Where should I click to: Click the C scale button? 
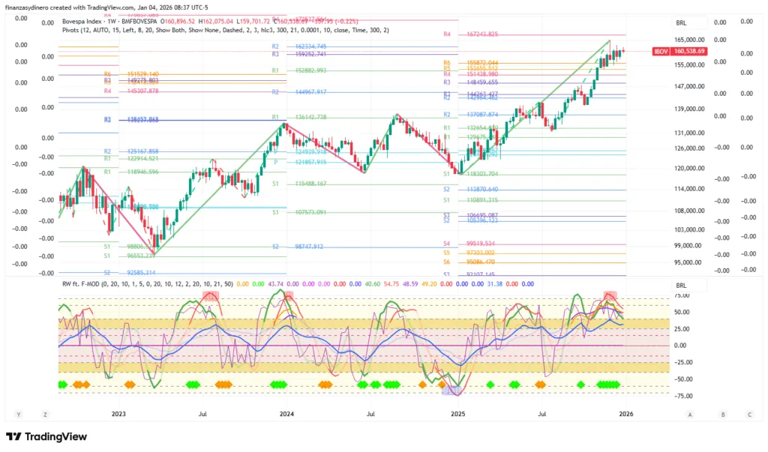(x=749, y=414)
